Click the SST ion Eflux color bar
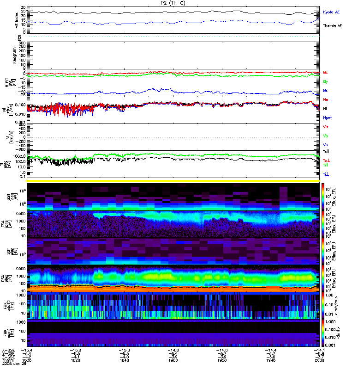This screenshot has height=370, width=346. coord(323,197)
